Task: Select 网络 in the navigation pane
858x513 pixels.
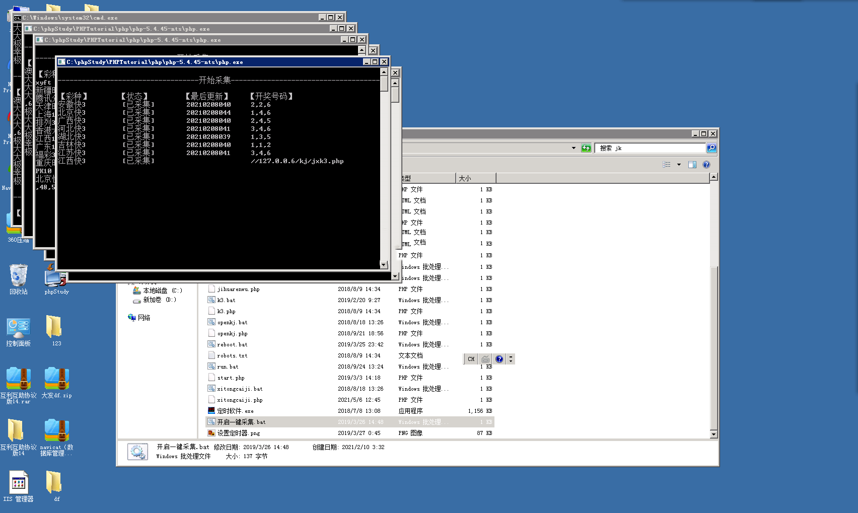Action: pos(144,318)
